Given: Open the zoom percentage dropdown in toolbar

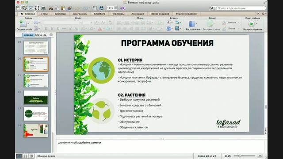Looking at the screenshot, I should (116, 8).
